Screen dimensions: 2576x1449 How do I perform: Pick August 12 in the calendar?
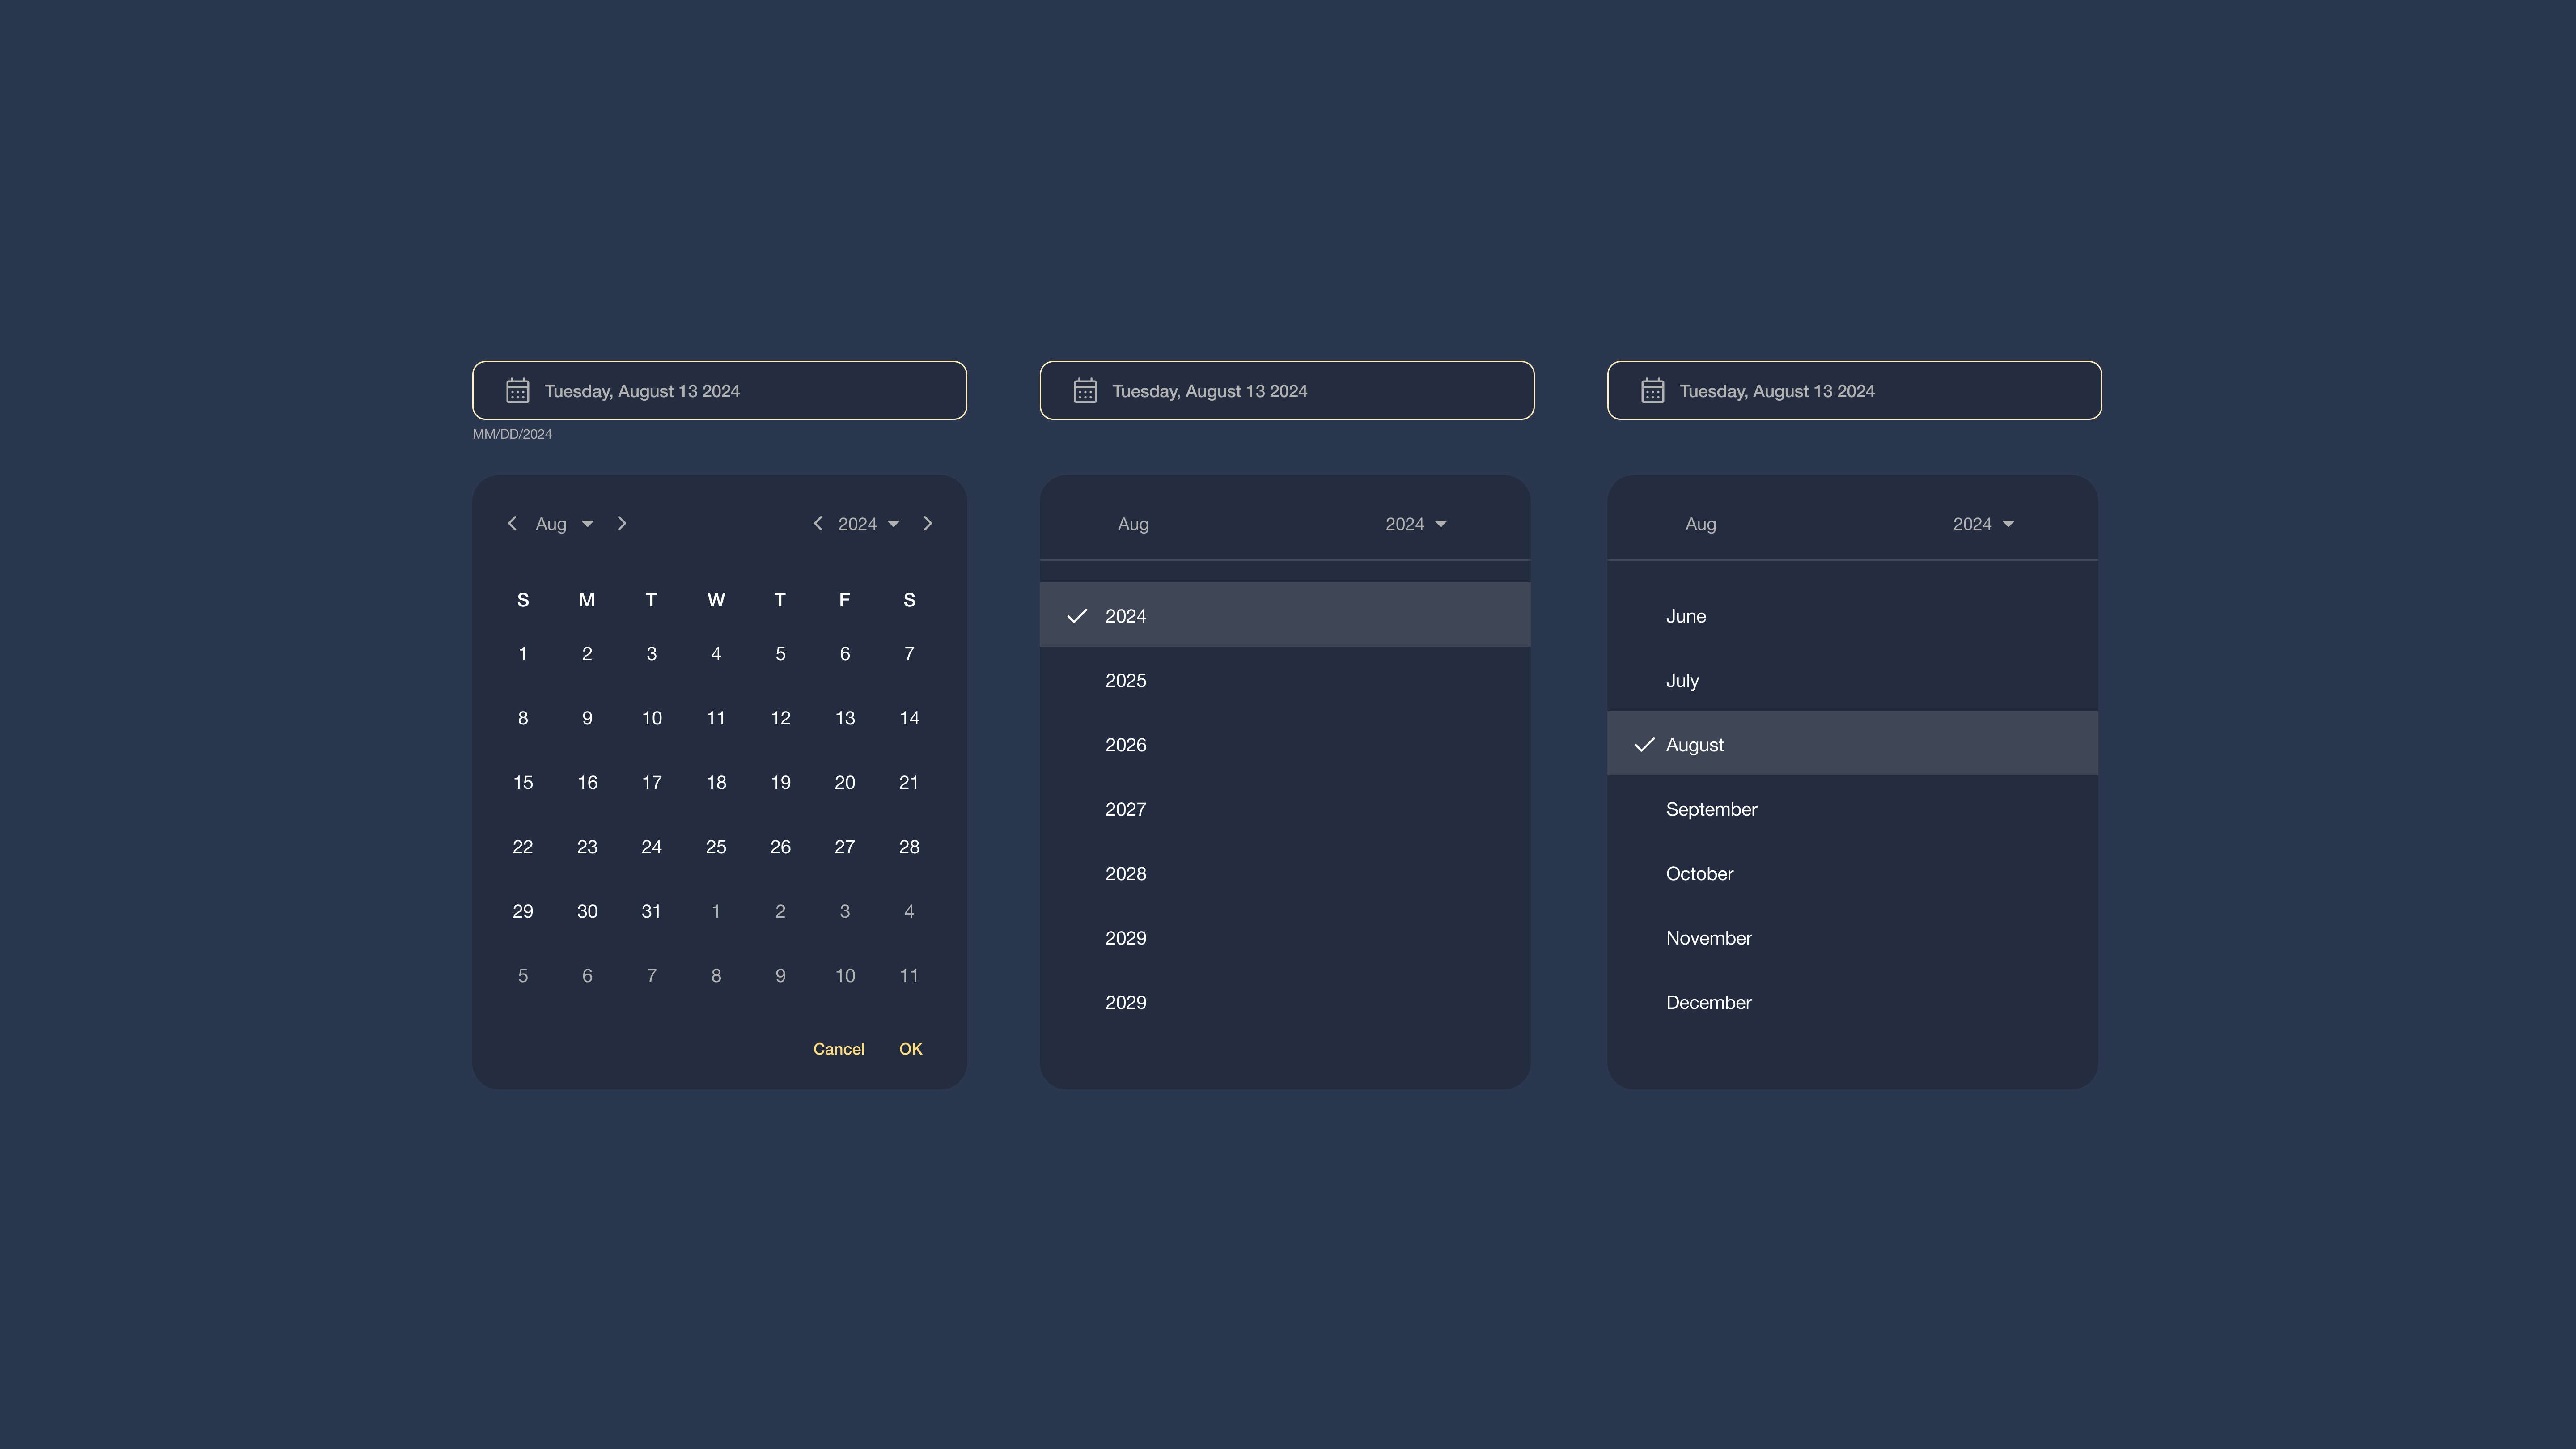point(781,718)
